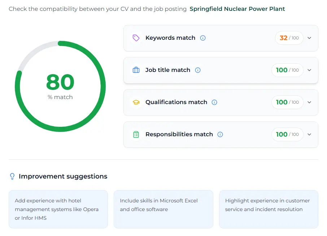327x236 pixels.
Task: Expand the Qualifications match section
Action: tap(309, 102)
